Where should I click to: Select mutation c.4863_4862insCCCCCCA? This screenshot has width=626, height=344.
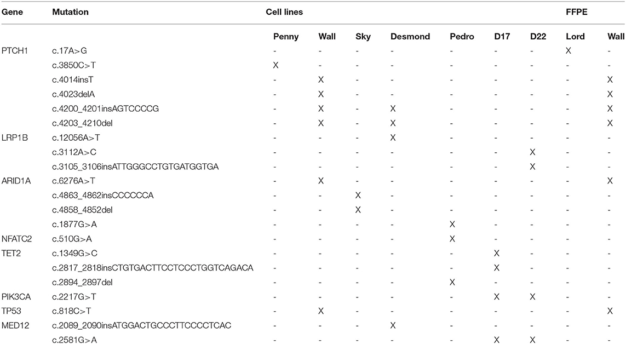coord(103,196)
